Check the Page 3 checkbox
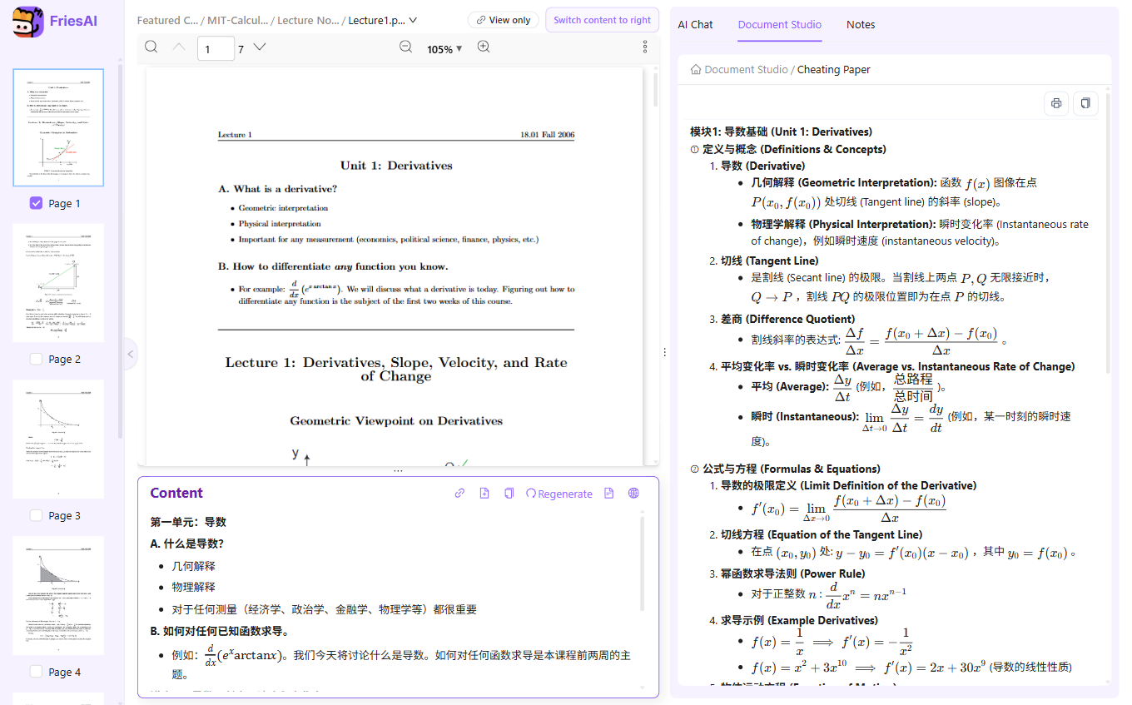 [x=36, y=516]
